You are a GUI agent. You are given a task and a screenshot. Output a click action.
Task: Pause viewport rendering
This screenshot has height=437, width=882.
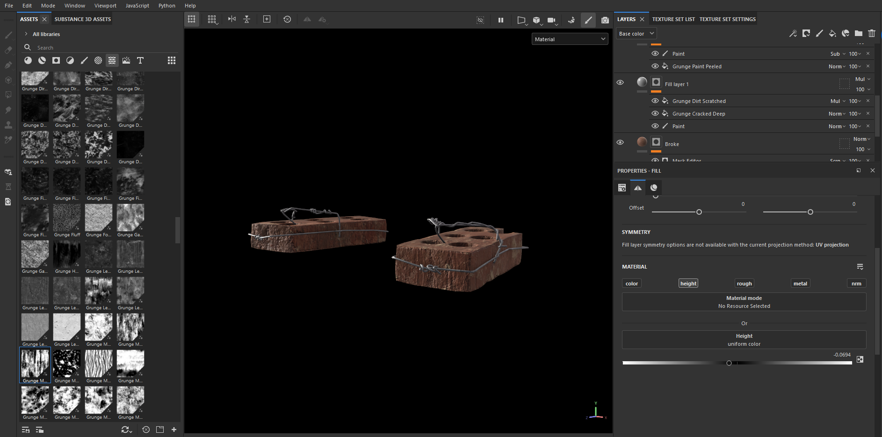[x=500, y=20]
